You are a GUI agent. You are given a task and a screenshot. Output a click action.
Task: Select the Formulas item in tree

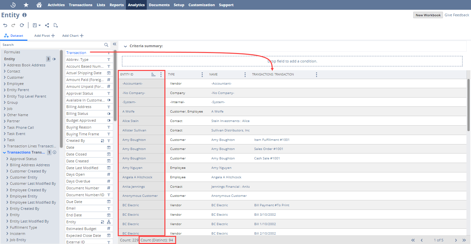[12, 52]
